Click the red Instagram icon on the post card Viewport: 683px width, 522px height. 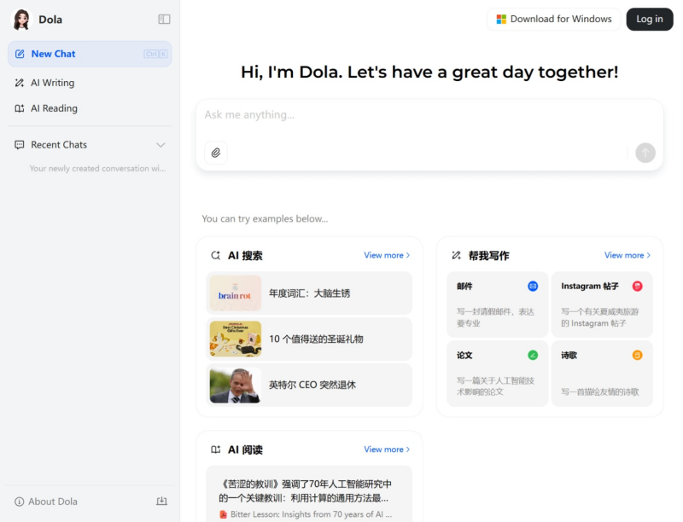coord(637,286)
